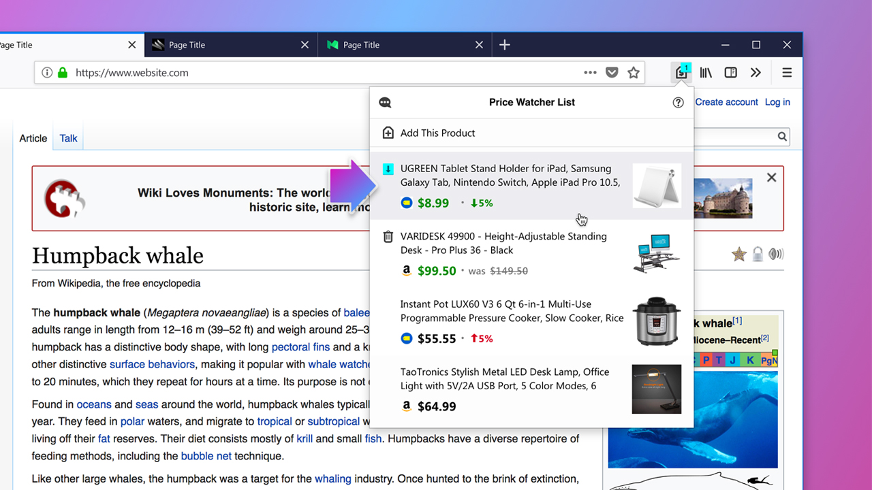Open the Library toolbar icon

[706, 72]
